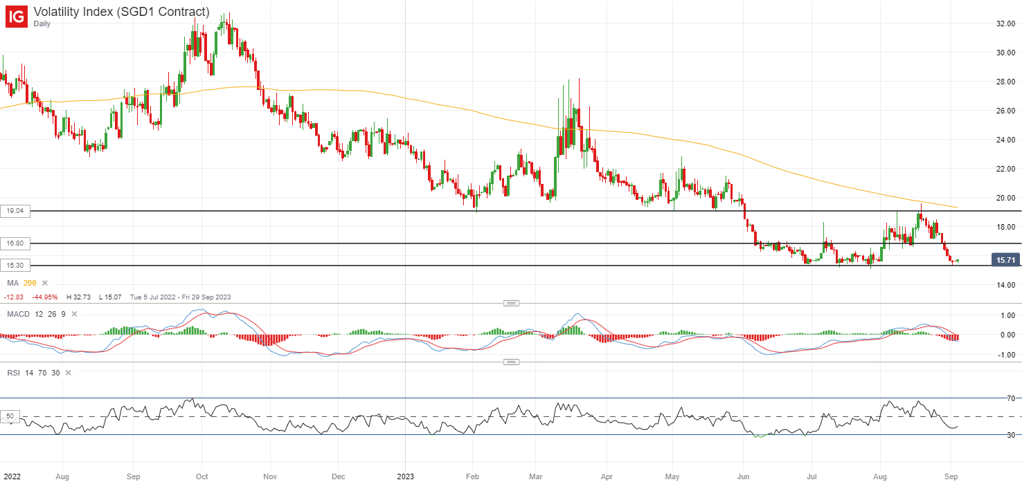Select the 16.80 support level label
This screenshot has height=482, width=1022.
[15, 243]
